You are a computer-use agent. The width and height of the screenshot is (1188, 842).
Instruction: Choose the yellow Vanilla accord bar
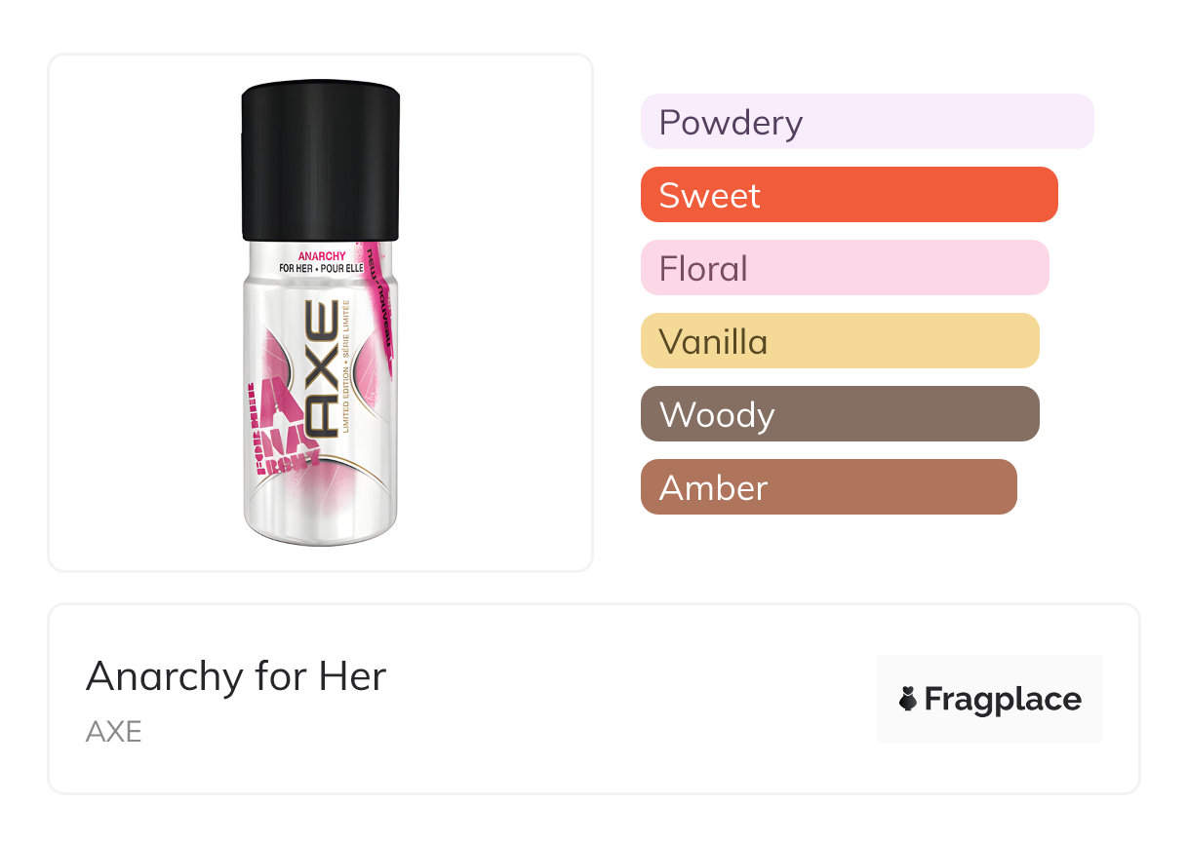tap(839, 341)
